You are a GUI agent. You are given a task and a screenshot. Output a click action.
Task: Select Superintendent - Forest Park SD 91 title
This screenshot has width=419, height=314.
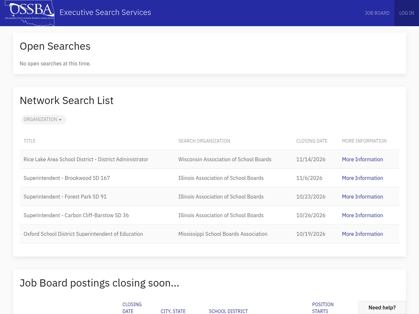[65, 197]
